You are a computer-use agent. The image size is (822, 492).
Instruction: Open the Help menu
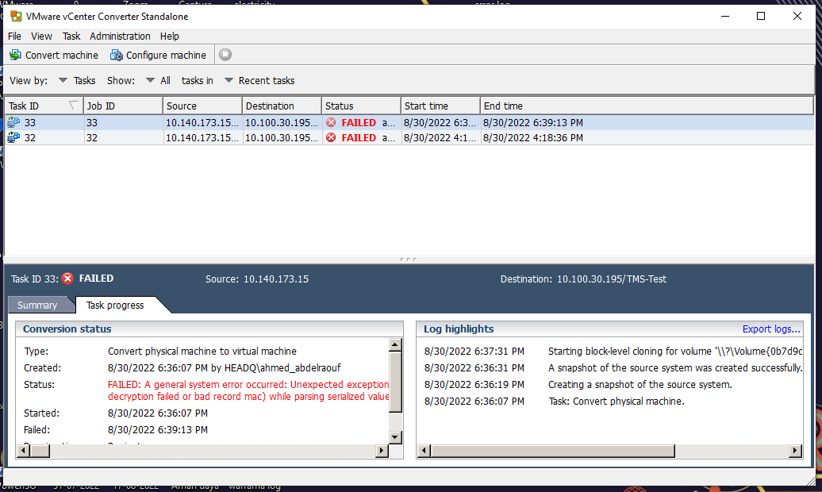point(169,37)
